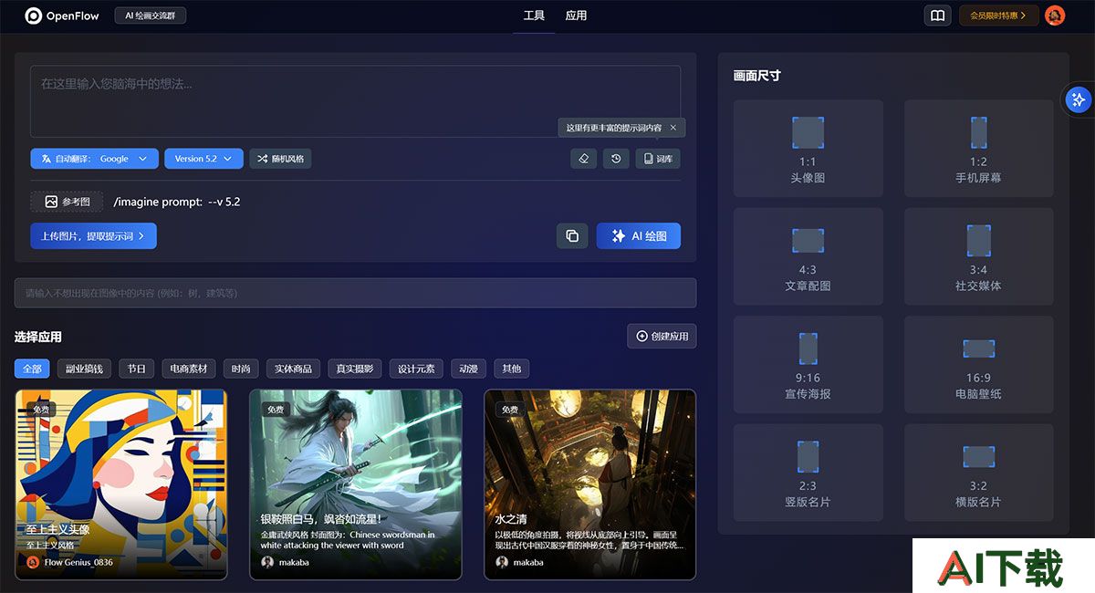Select 设计元素 category filter

point(416,369)
